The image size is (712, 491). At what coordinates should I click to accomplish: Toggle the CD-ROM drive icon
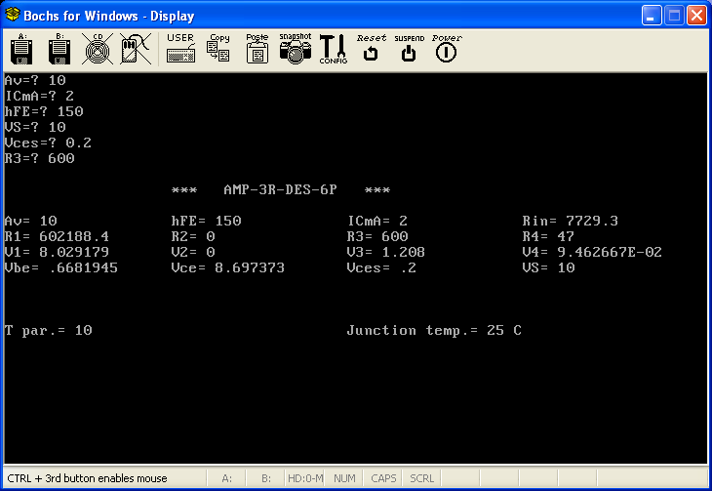(98, 49)
